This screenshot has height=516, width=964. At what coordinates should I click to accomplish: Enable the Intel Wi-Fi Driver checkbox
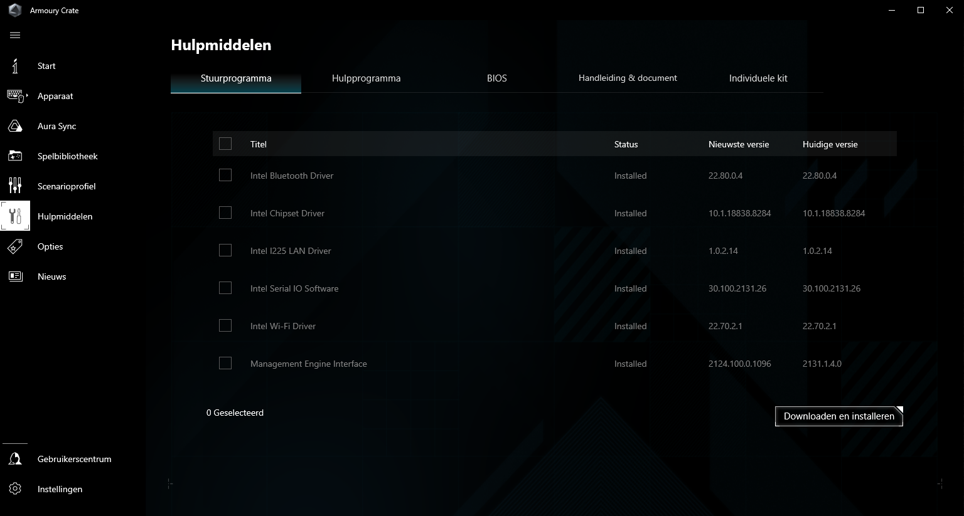click(x=225, y=326)
